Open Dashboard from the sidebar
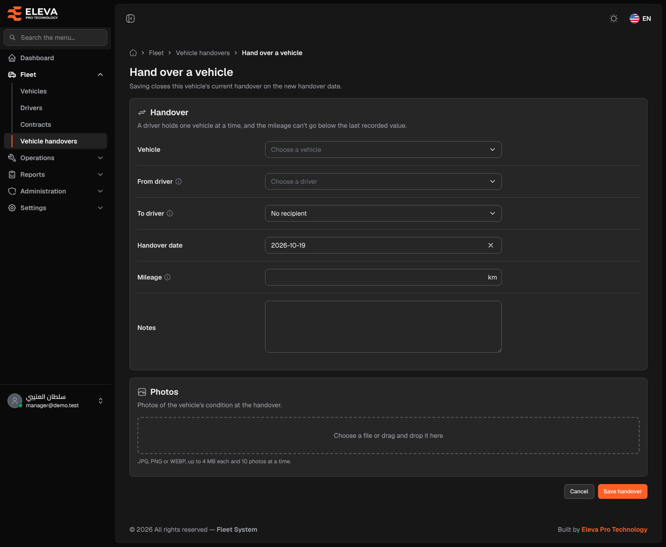 (x=55, y=58)
